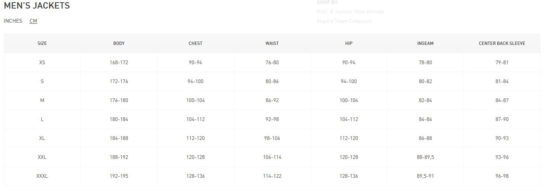Click the 98-106 waist cell

click(272, 138)
